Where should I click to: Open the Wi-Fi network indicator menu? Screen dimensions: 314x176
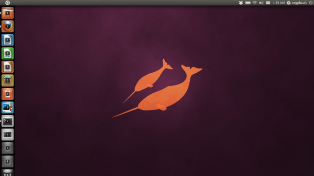255,2
